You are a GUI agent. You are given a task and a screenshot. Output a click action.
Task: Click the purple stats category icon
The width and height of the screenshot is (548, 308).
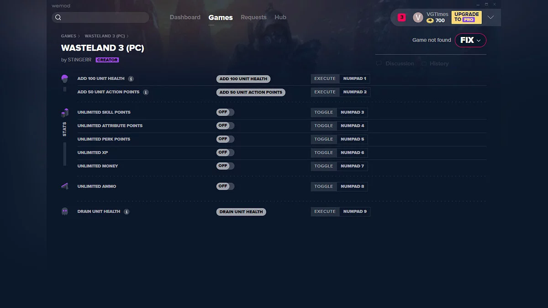coord(65,113)
